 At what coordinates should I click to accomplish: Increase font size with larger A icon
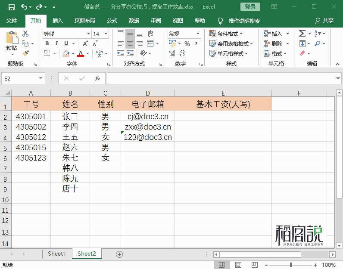(x=85, y=43)
